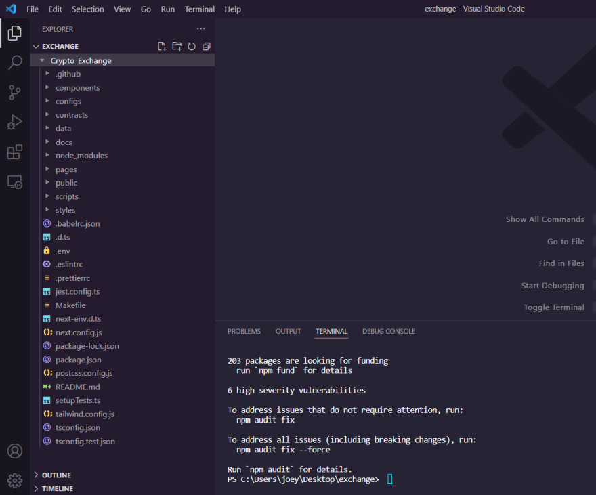This screenshot has height=495, width=596.
Task: Open Run and Debug view
Action: click(x=14, y=122)
